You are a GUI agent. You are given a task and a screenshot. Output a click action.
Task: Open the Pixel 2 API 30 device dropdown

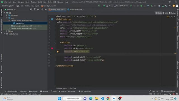[121, 6]
